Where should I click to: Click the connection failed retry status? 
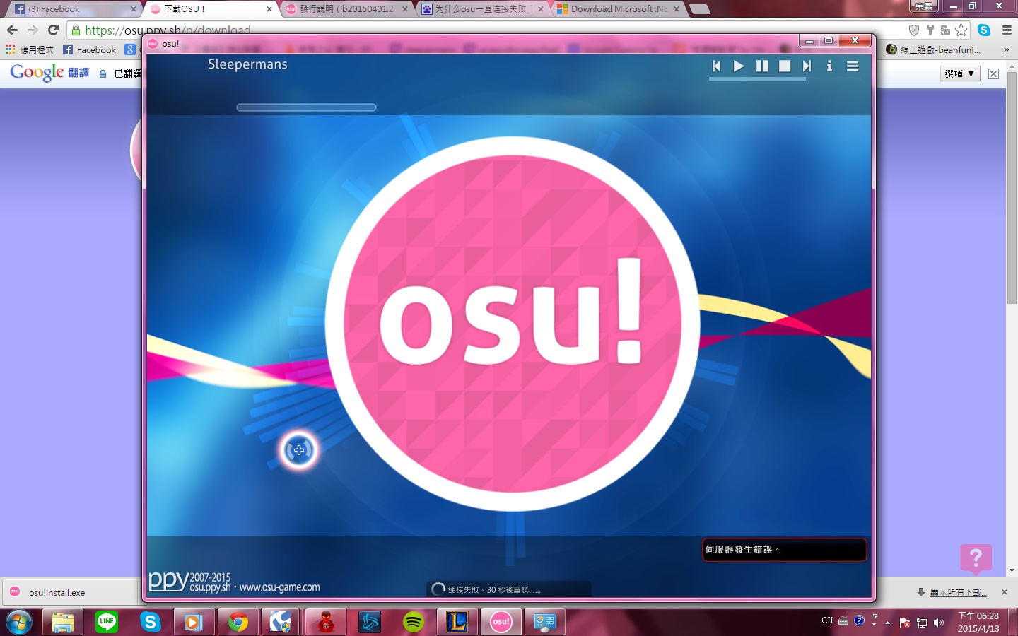(509, 589)
